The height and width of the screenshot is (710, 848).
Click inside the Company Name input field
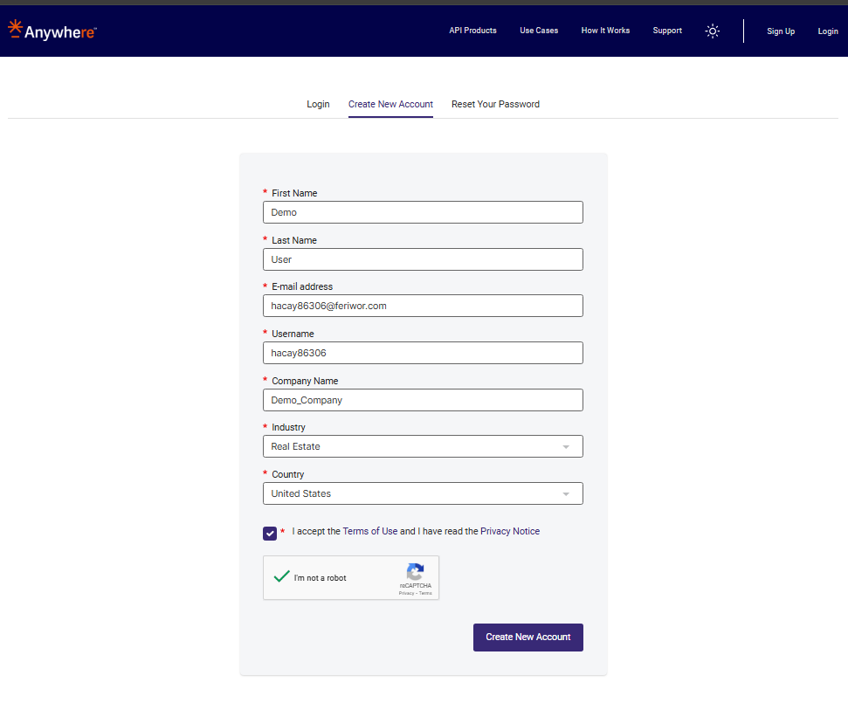pyautogui.click(x=423, y=399)
